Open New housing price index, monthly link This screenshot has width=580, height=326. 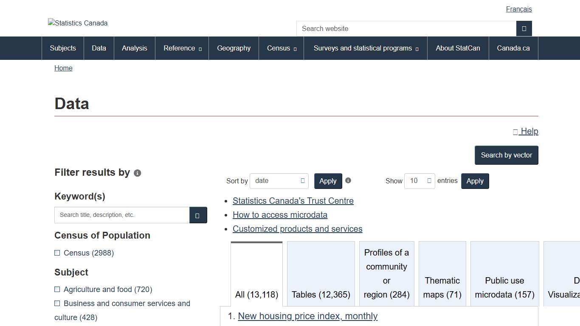pos(307,316)
